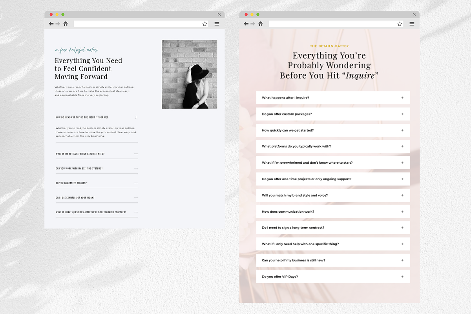Click address bar in right browser window
The image size is (471, 314).
click(336, 24)
